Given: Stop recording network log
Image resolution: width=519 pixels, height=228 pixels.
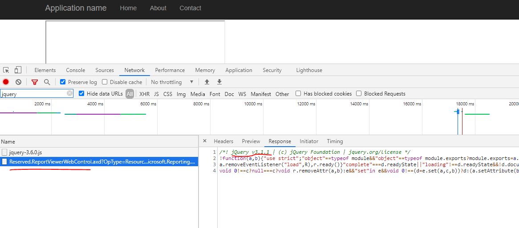Looking at the screenshot, I should (6, 82).
